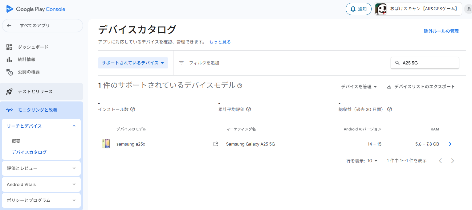Open the supported devices dropdown
Screen dimensions: 472x210
coord(133,63)
